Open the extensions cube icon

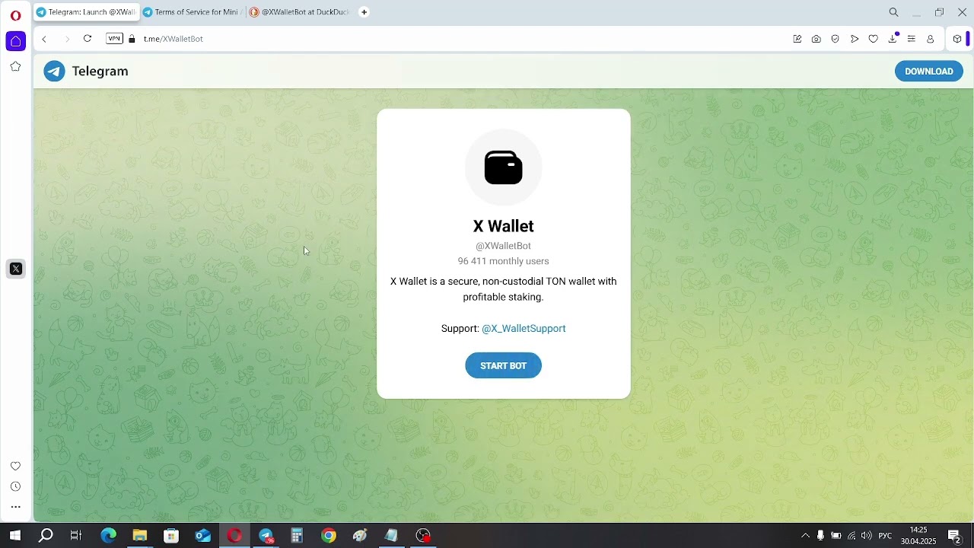pos(958,39)
